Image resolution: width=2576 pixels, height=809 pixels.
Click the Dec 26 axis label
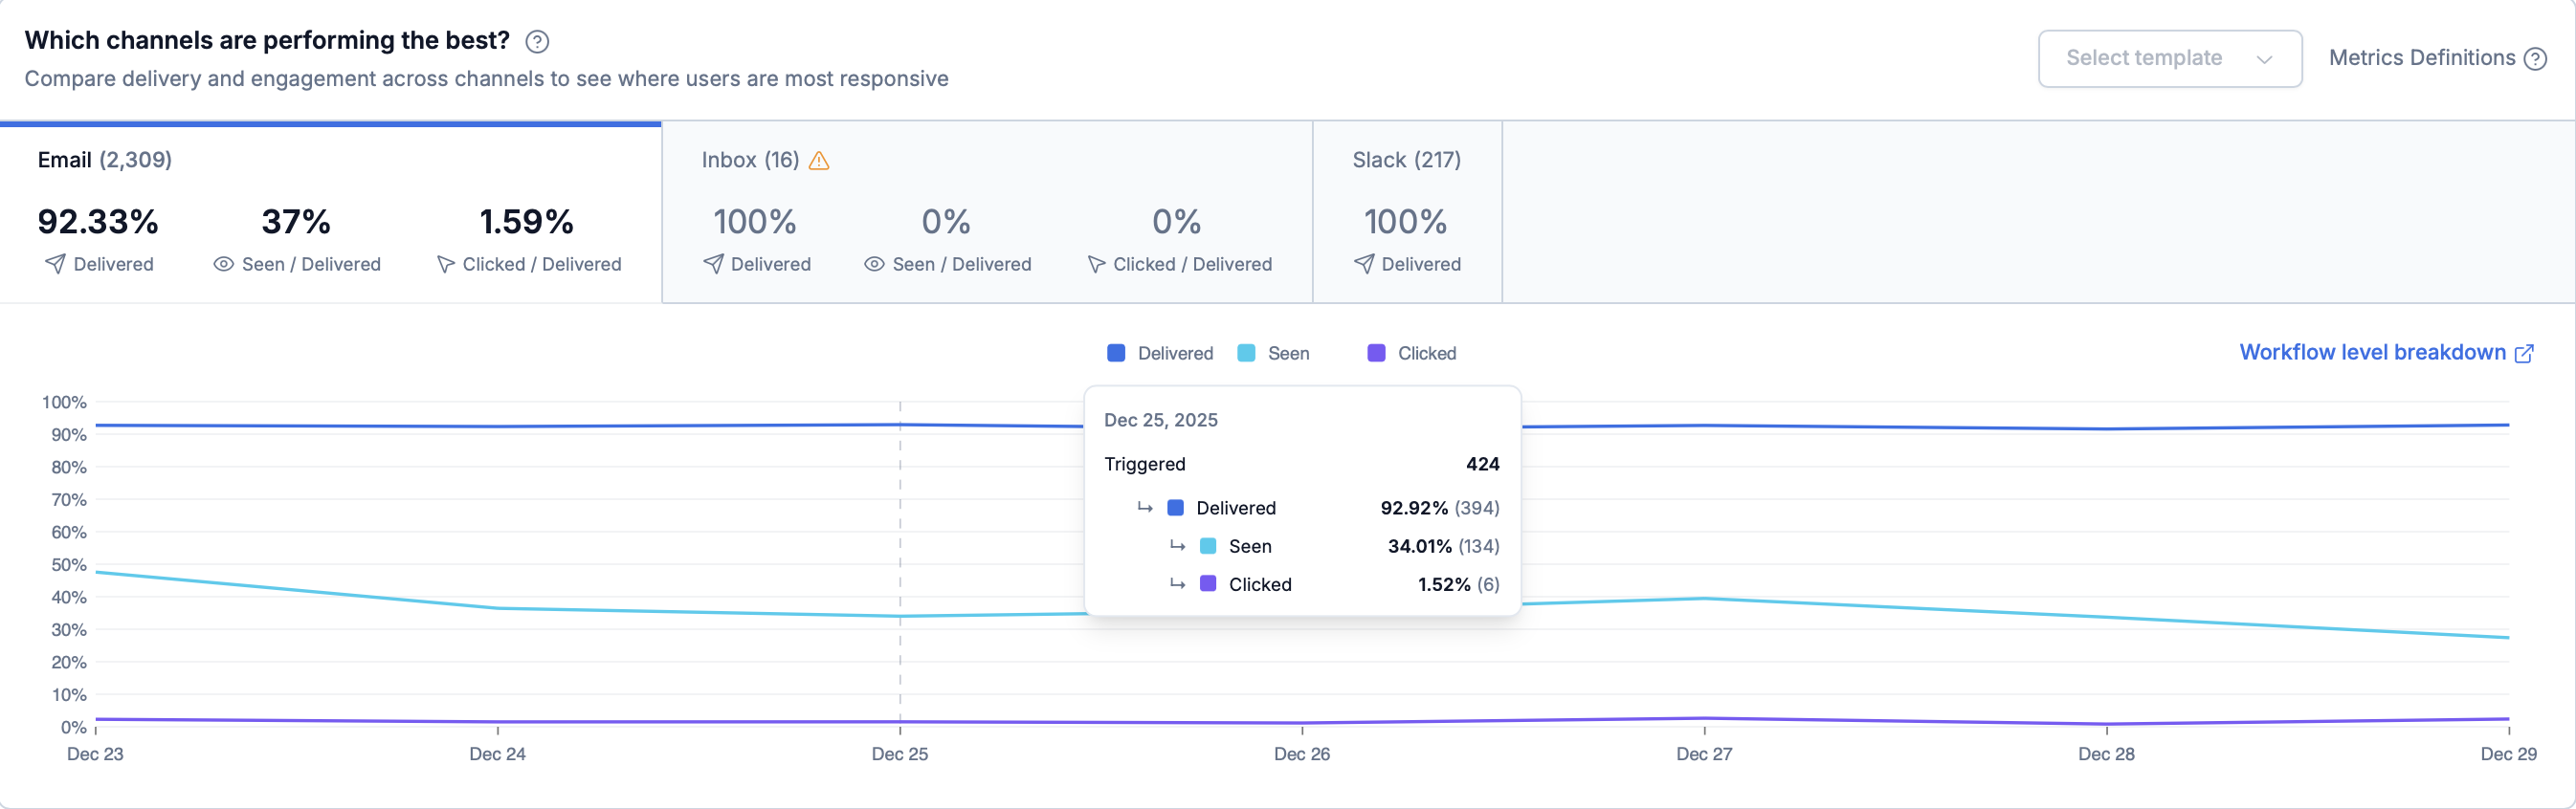[x=1302, y=754]
